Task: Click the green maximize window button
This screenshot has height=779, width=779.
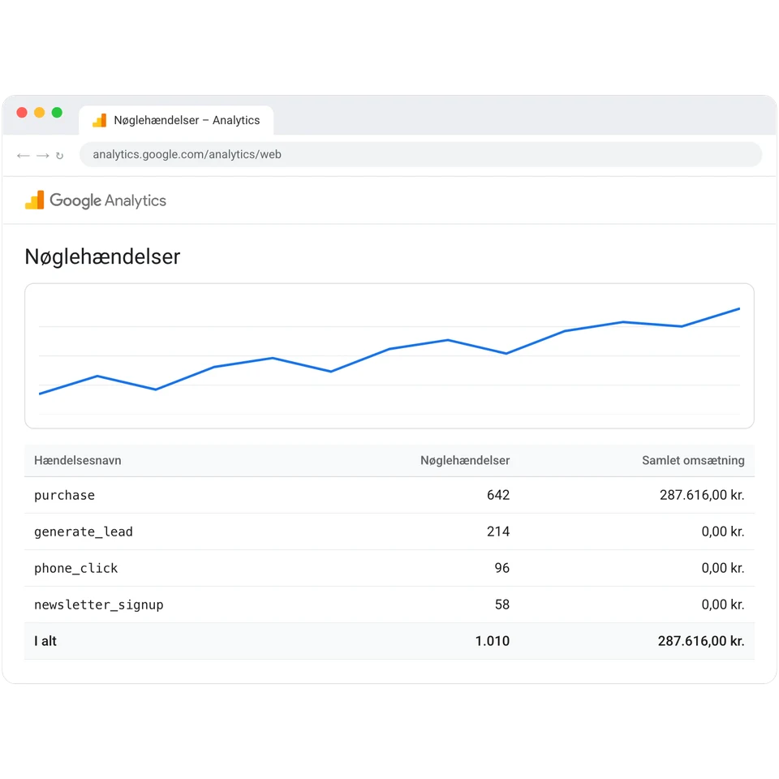Action: (x=57, y=112)
